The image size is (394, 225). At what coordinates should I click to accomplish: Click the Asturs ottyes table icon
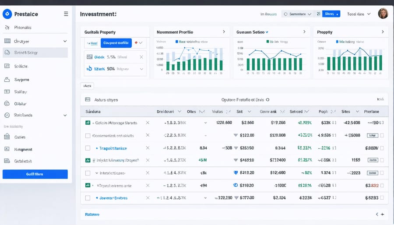88,100
